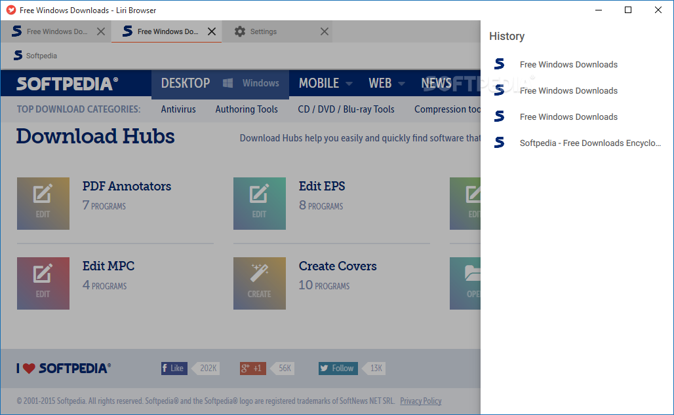
Task: Open the MOBILE navigation menu
Action: click(x=319, y=83)
